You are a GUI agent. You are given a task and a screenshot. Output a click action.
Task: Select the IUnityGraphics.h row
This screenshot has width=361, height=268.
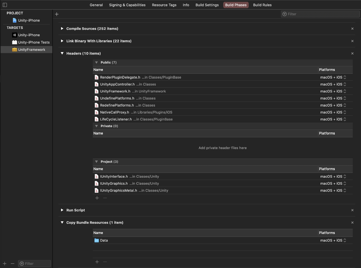click(223, 183)
